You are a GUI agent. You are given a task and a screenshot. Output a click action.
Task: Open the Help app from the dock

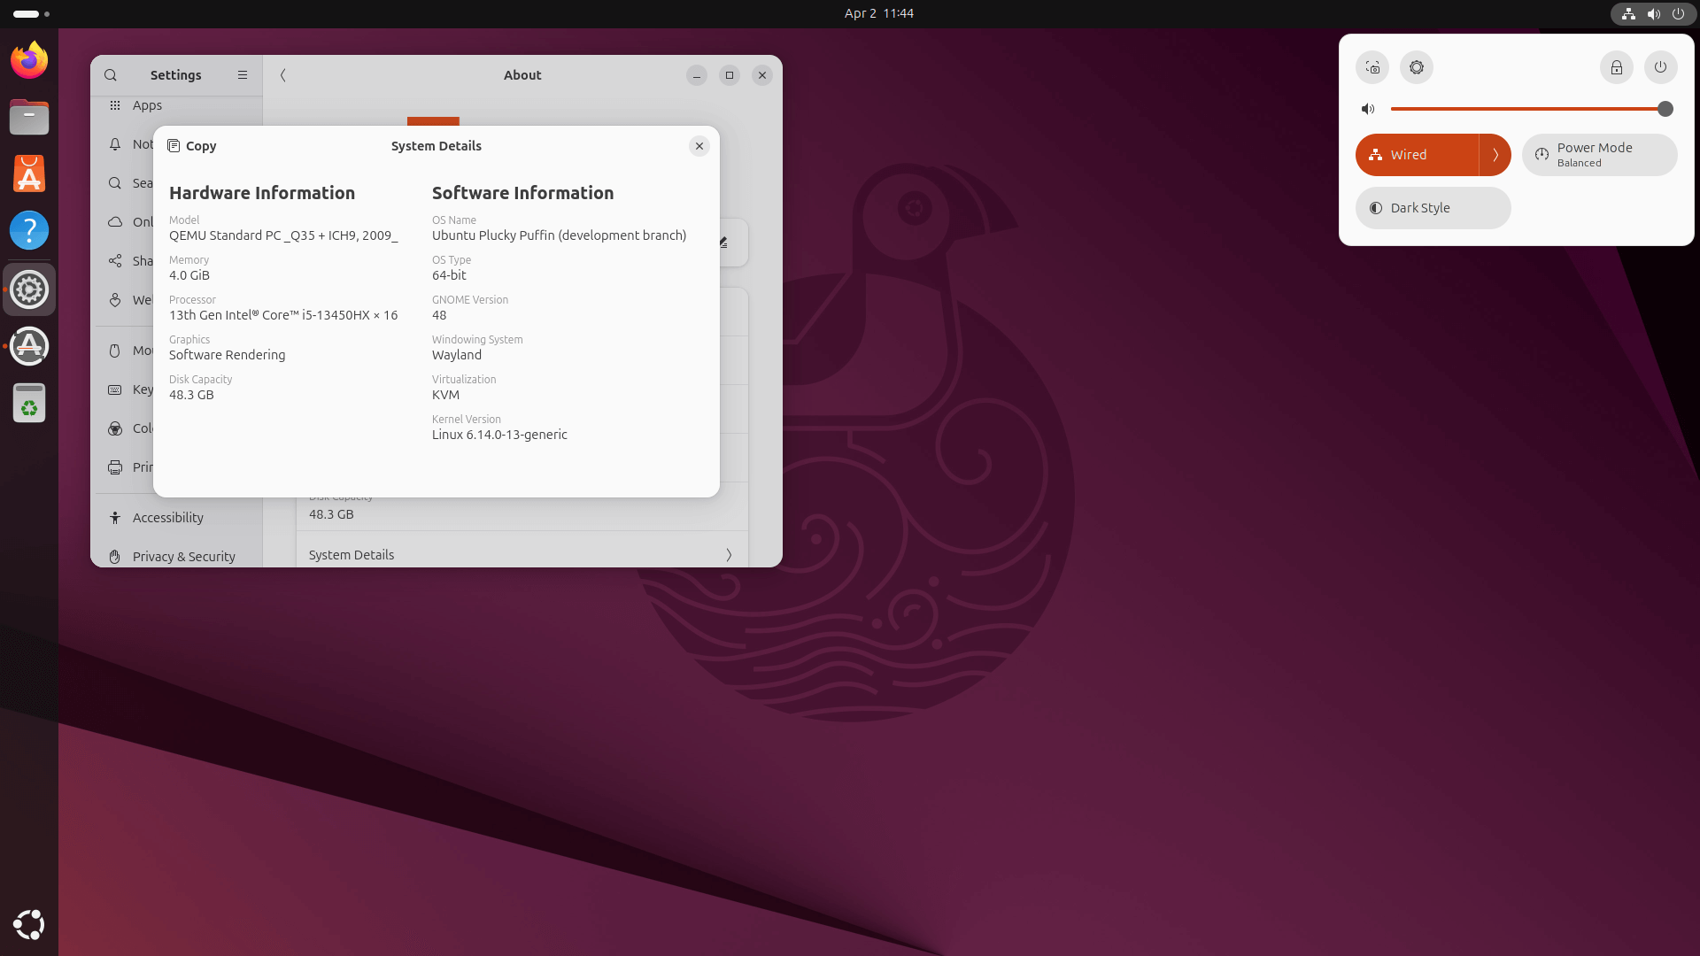(29, 229)
